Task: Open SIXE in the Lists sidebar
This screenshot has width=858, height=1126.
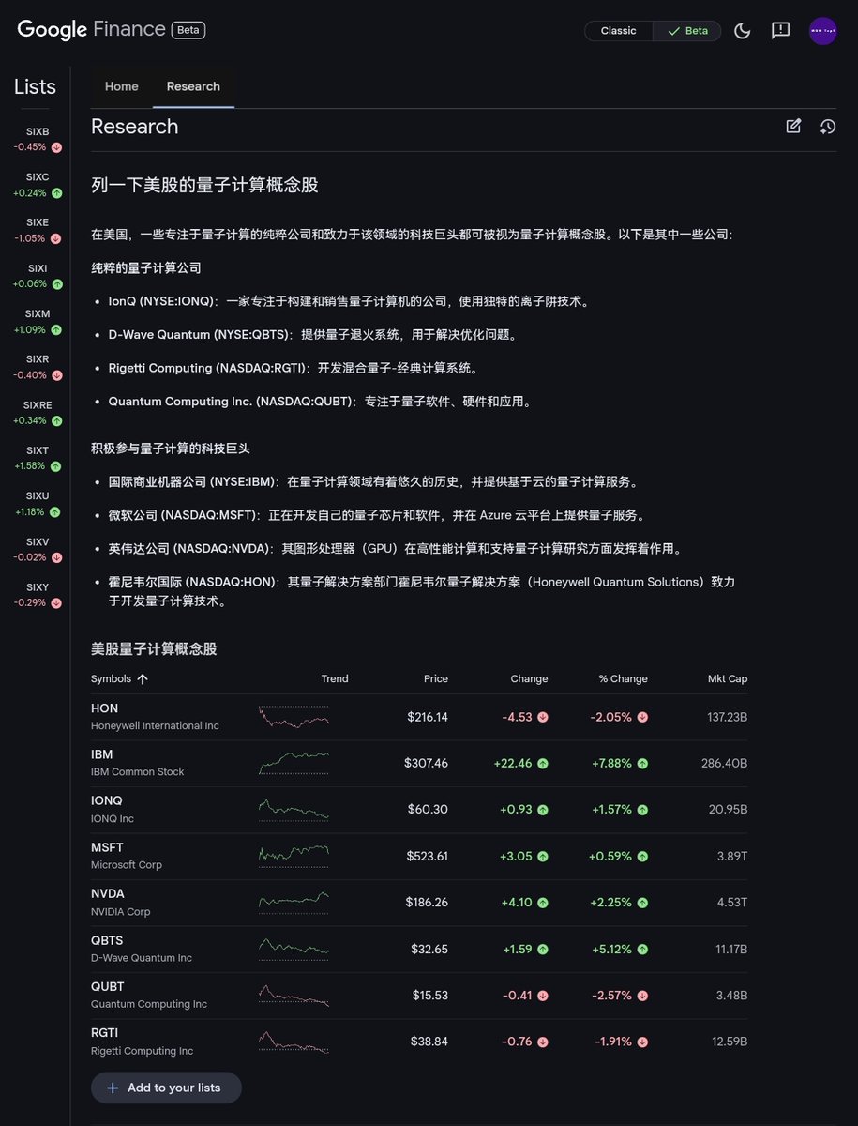Action: [38, 230]
